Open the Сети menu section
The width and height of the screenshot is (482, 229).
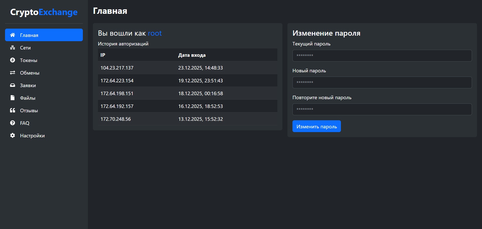(x=25, y=48)
